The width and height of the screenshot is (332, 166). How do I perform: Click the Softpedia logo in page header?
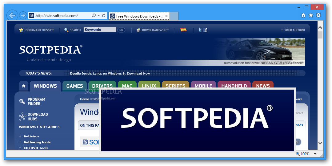[51, 49]
